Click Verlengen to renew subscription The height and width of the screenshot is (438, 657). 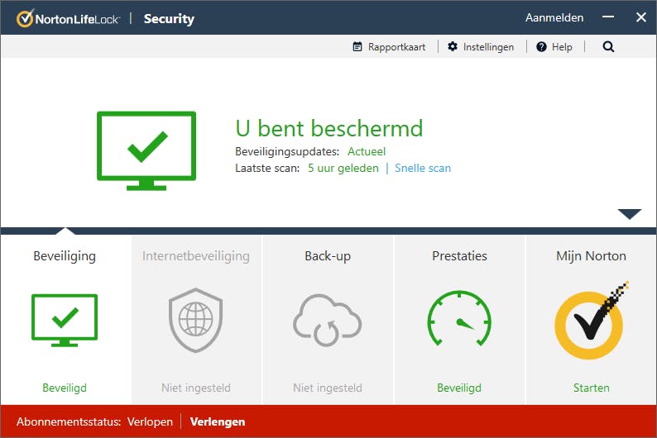[218, 421]
